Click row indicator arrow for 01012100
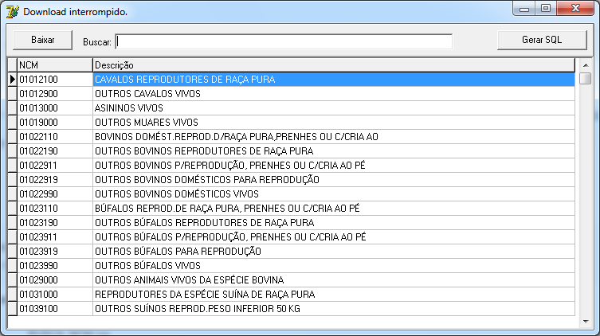Image resolution: width=600 pixels, height=336 pixels. pos(12,80)
